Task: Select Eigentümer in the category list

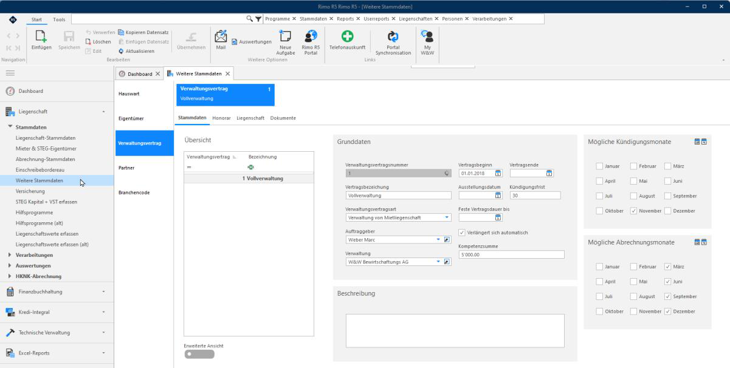Action: [x=145, y=118]
